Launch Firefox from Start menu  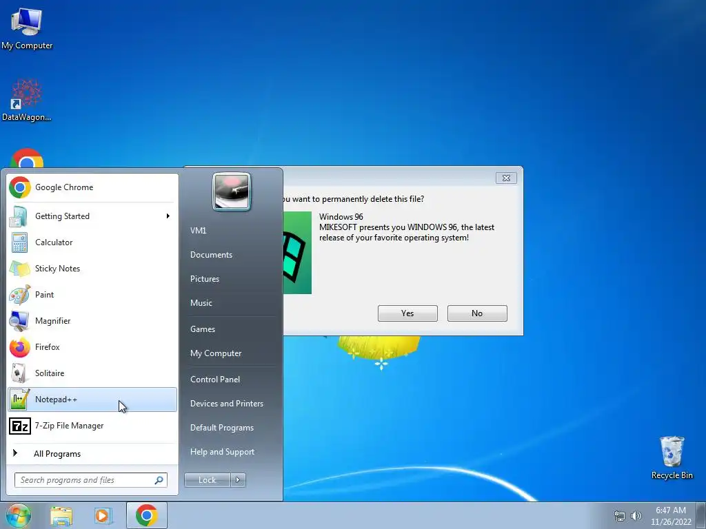(92, 347)
